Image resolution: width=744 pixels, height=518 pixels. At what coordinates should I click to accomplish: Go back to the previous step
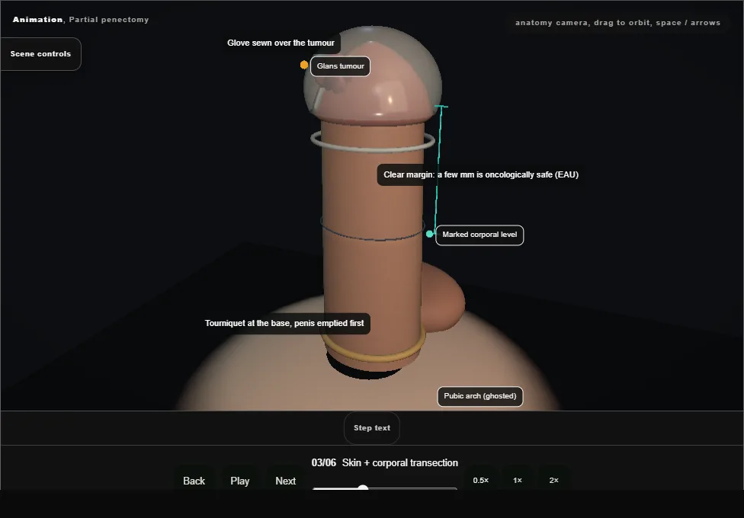[x=194, y=481]
